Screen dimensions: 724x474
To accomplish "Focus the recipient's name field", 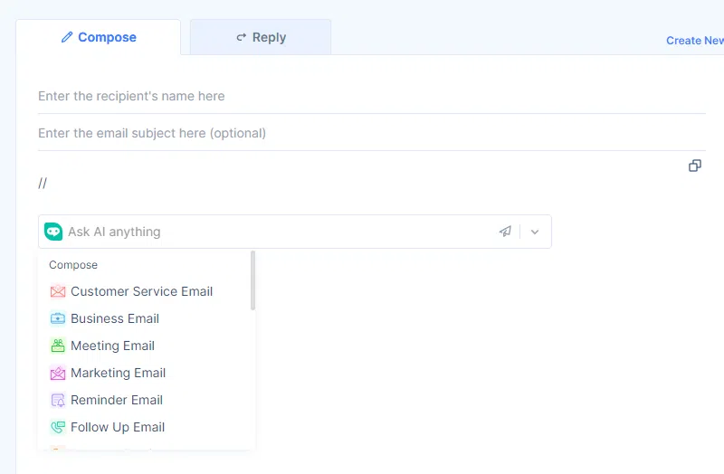I will click(371, 96).
